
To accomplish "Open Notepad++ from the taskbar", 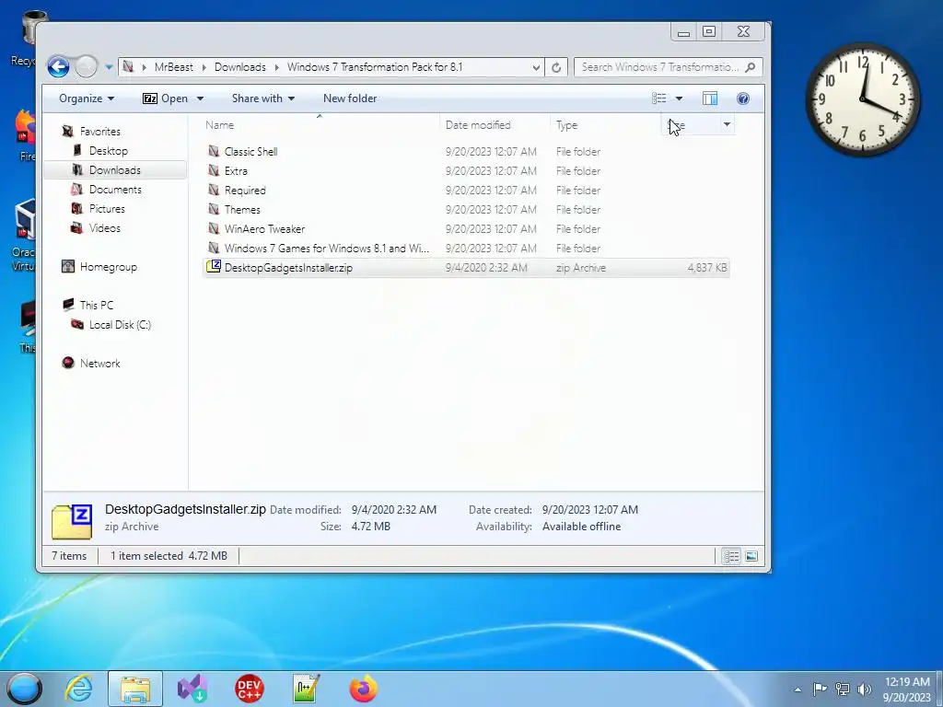I will [x=306, y=689].
